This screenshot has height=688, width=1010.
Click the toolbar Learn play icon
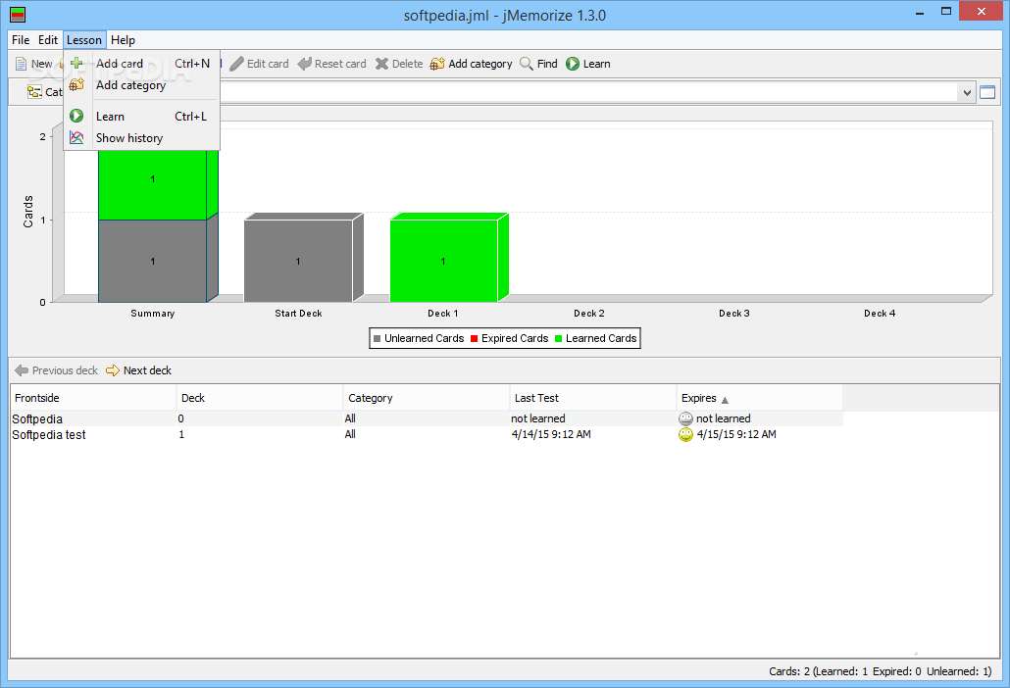coord(573,64)
